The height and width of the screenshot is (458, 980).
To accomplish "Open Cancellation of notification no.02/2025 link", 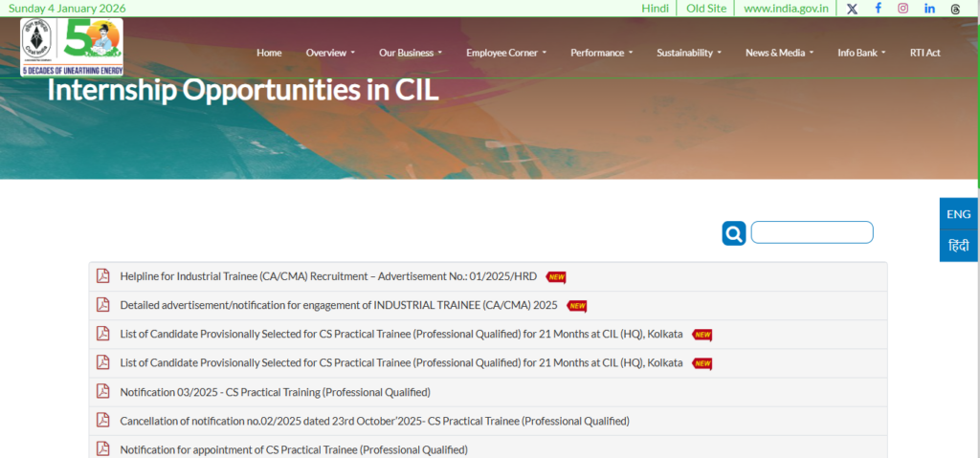I will [374, 421].
